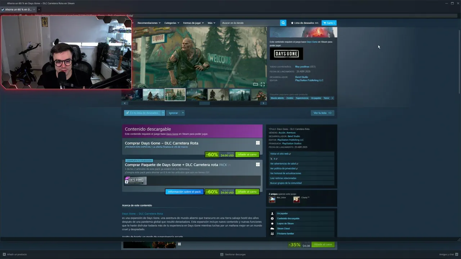Image resolution: width=461 pixels, height=259 pixels.
Task: Click the Ignorar button
Action: point(173,113)
